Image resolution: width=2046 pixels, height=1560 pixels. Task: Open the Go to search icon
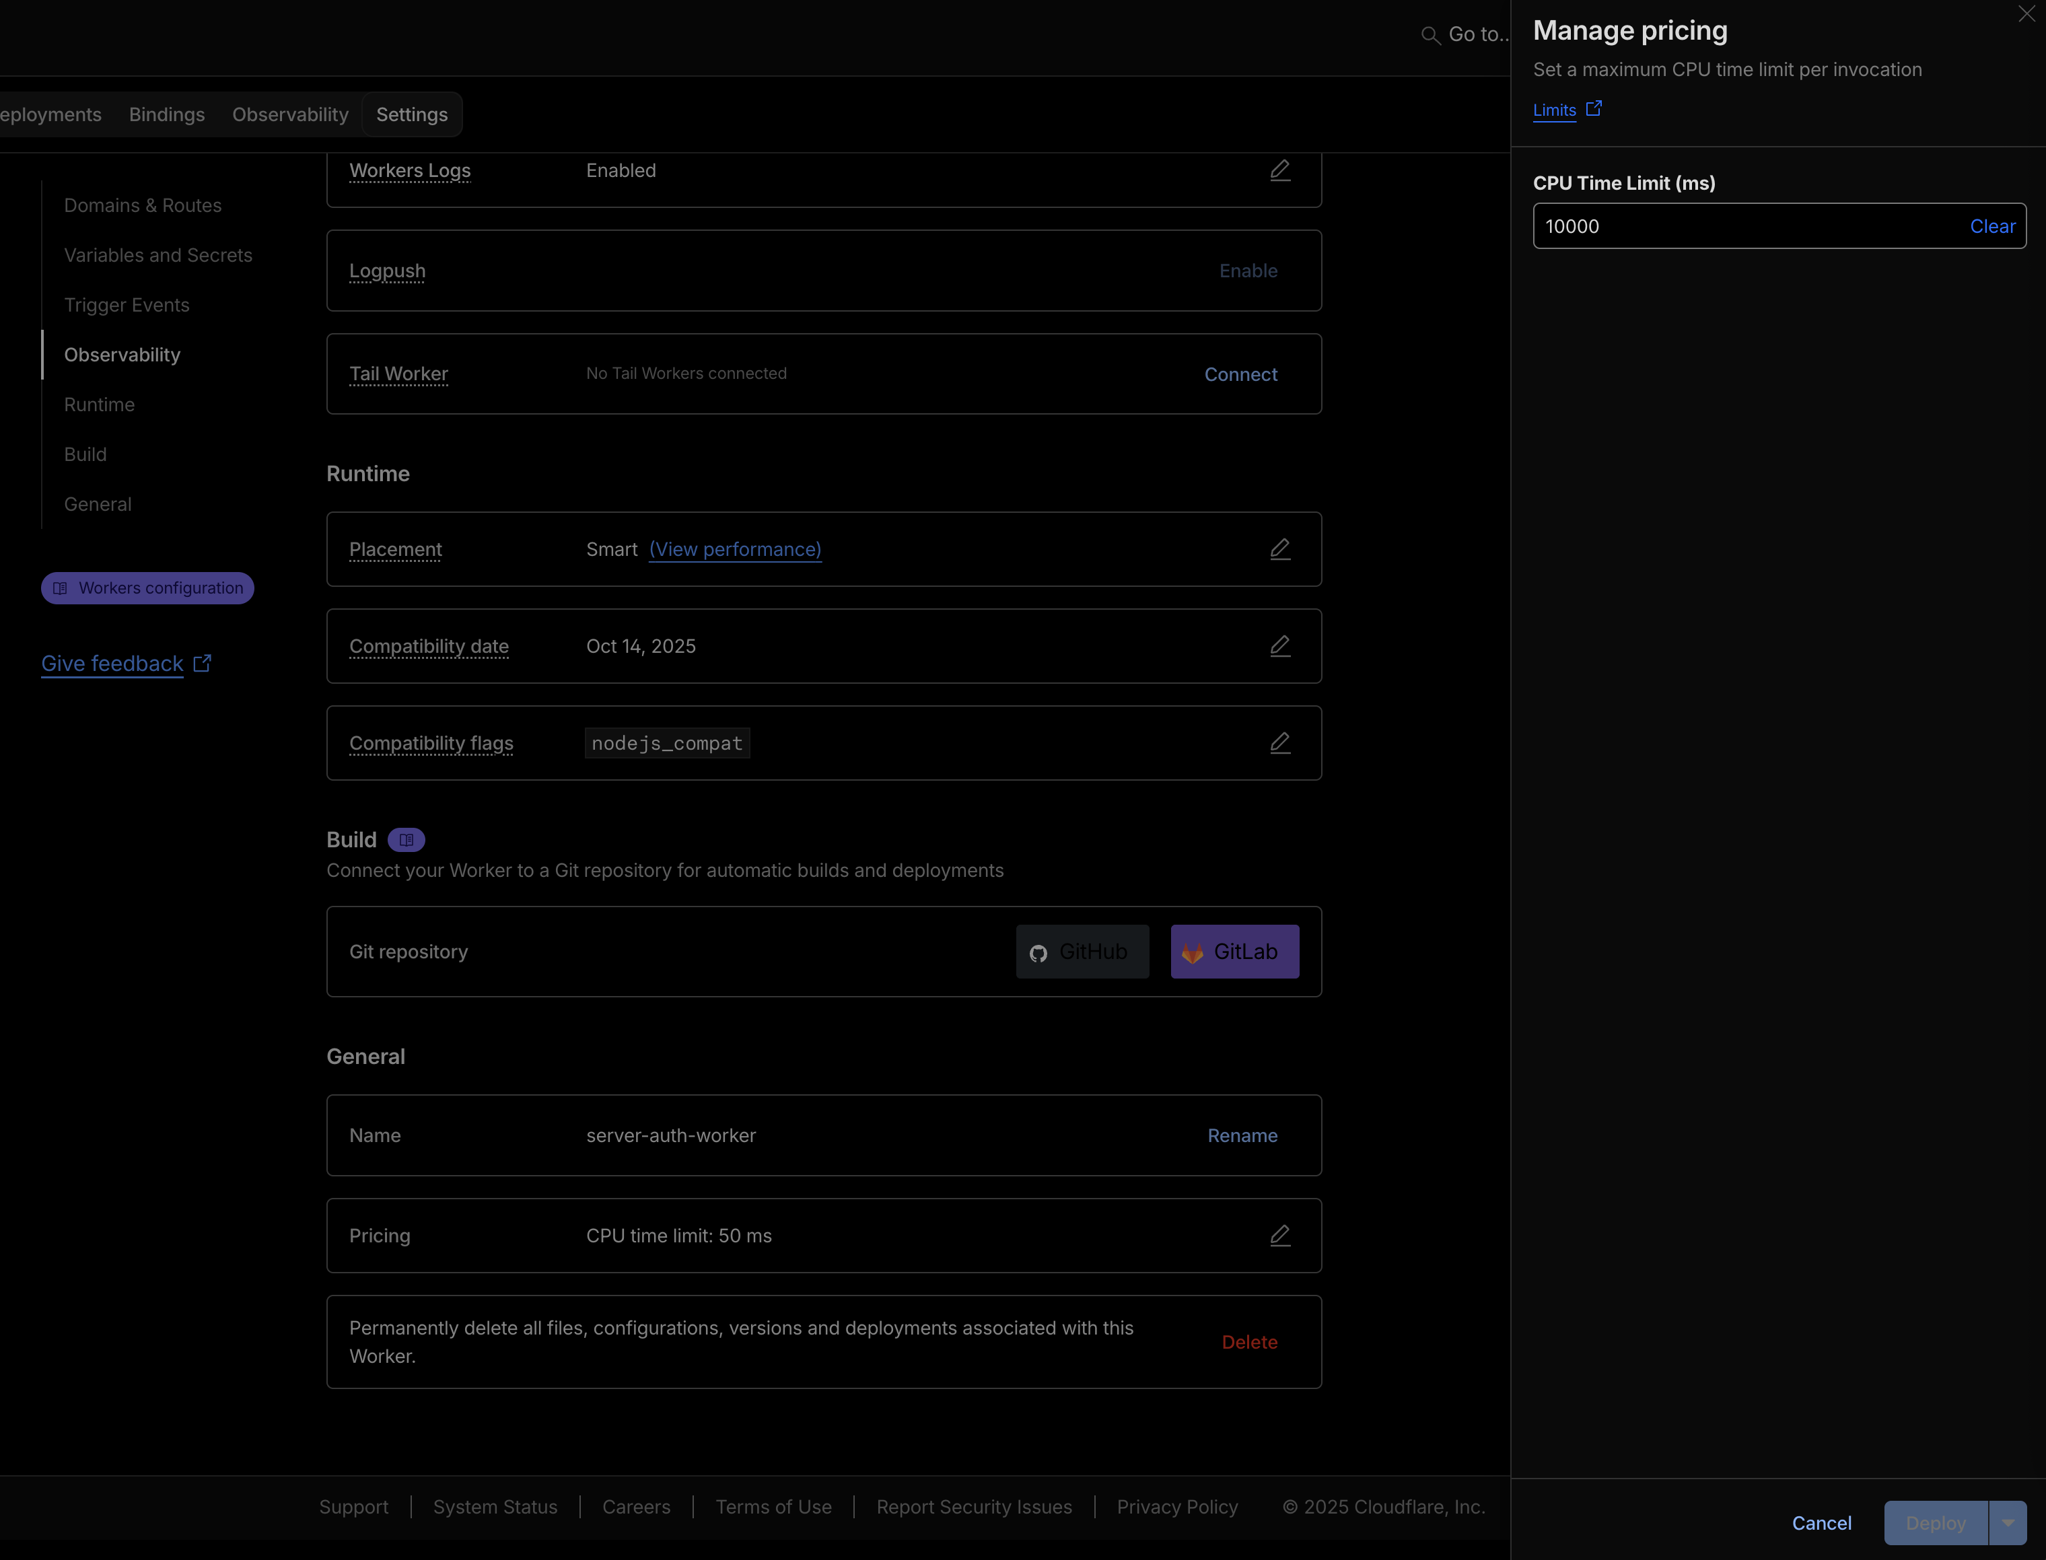point(1430,35)
